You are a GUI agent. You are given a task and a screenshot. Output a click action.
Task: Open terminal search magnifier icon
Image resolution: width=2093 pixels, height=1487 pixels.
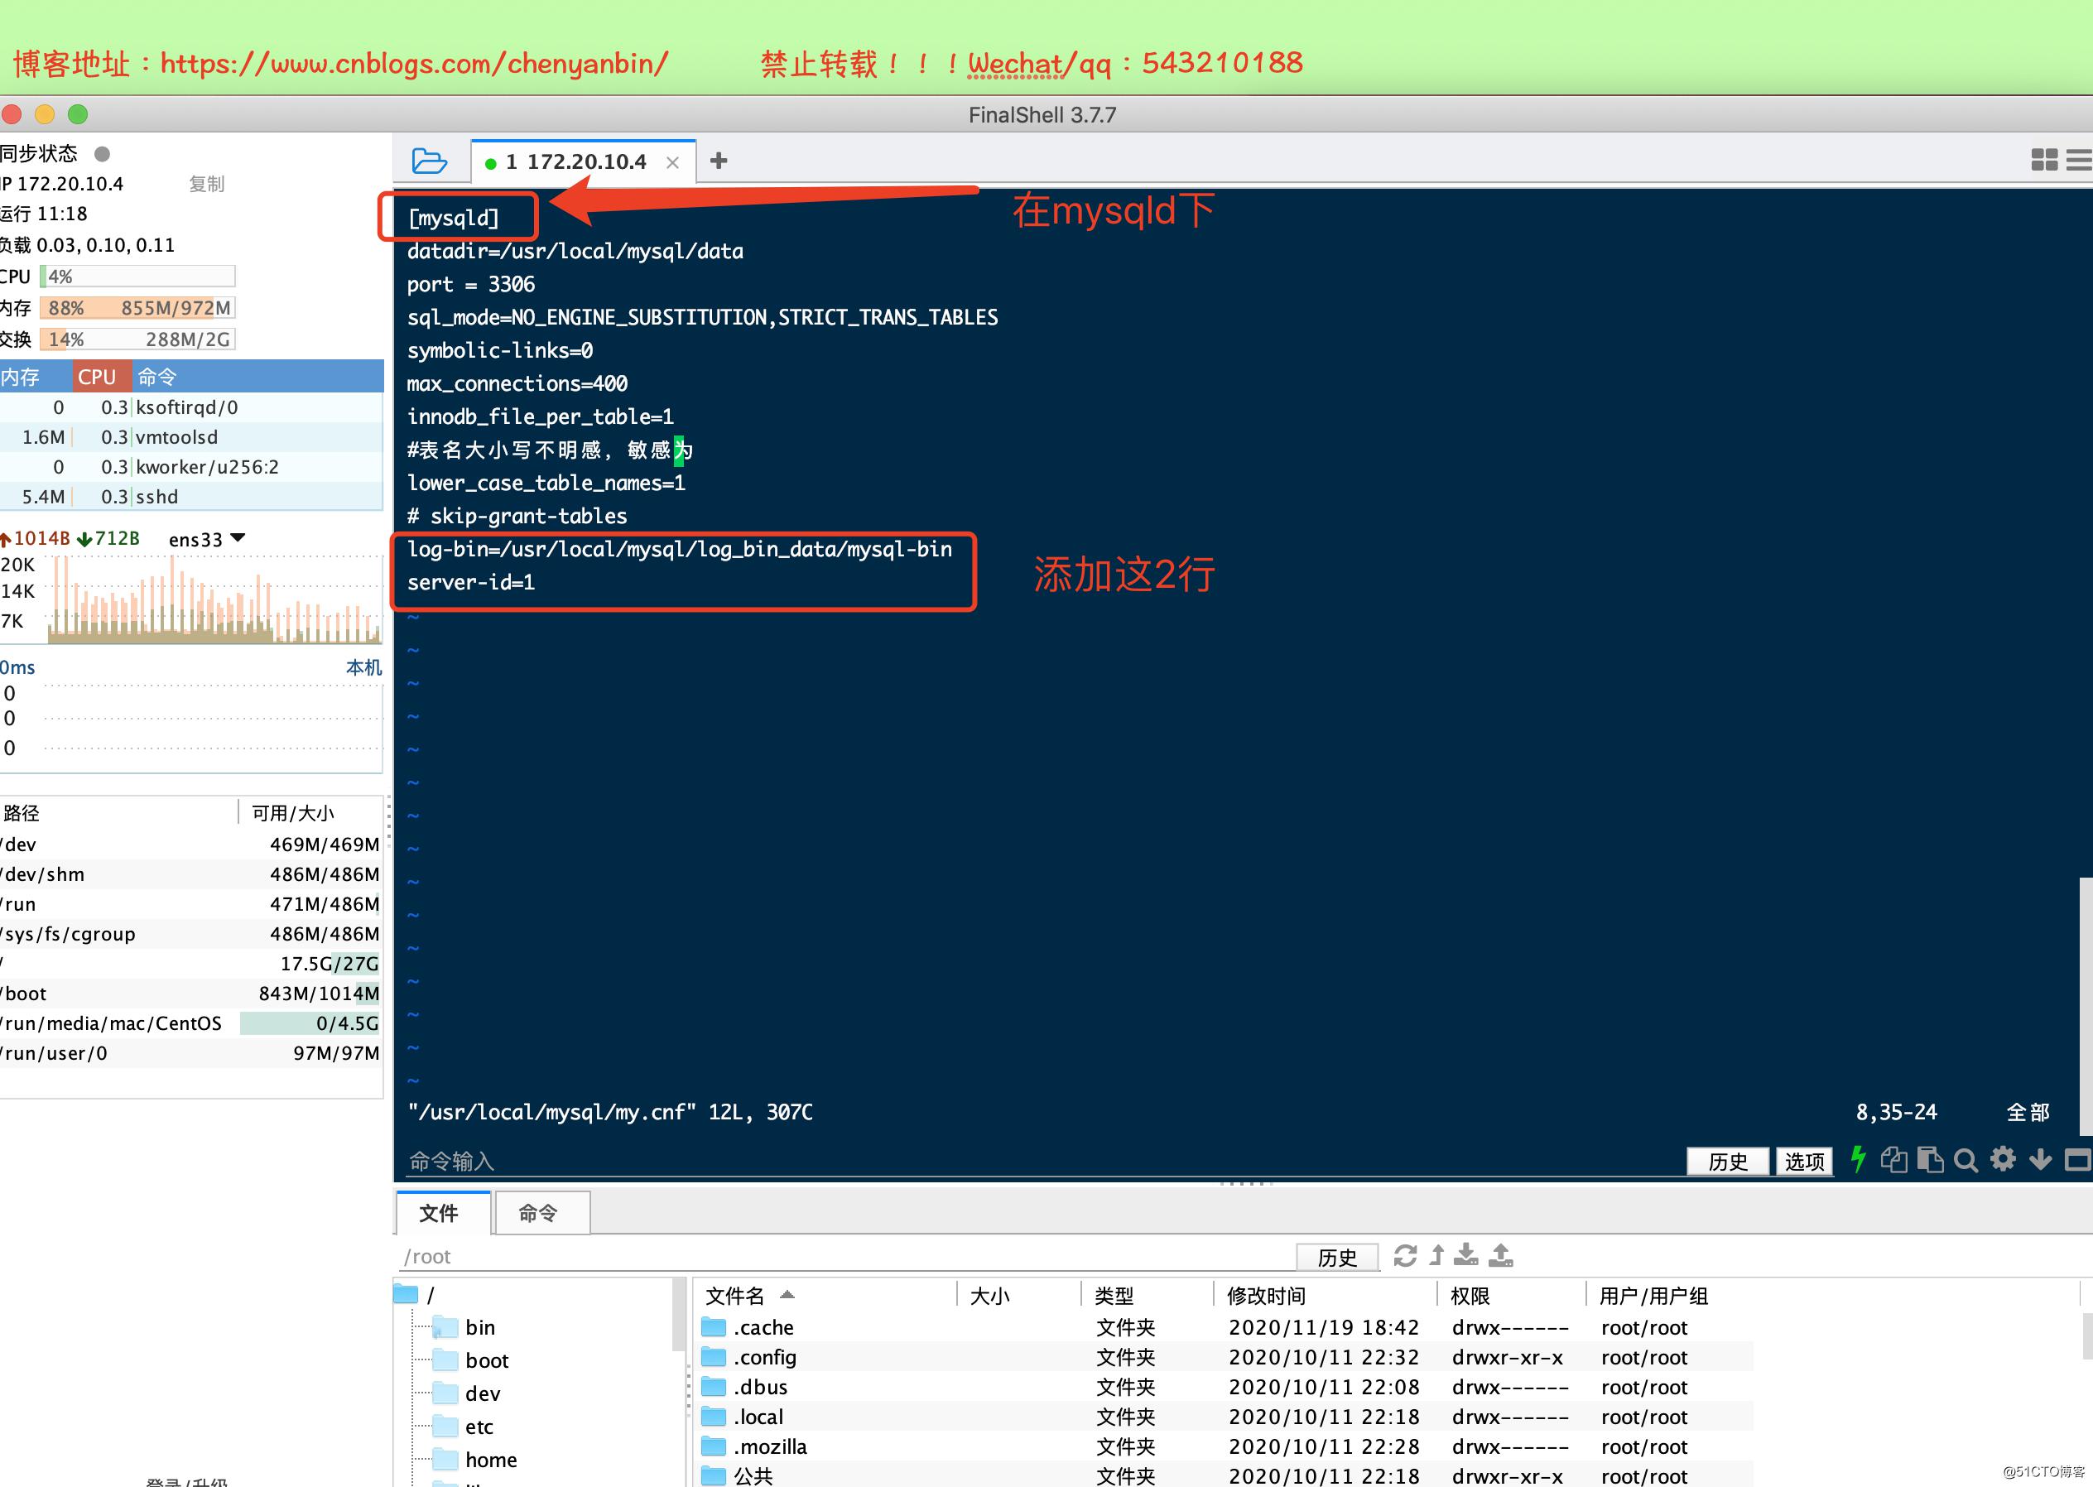point(1965,1161)
